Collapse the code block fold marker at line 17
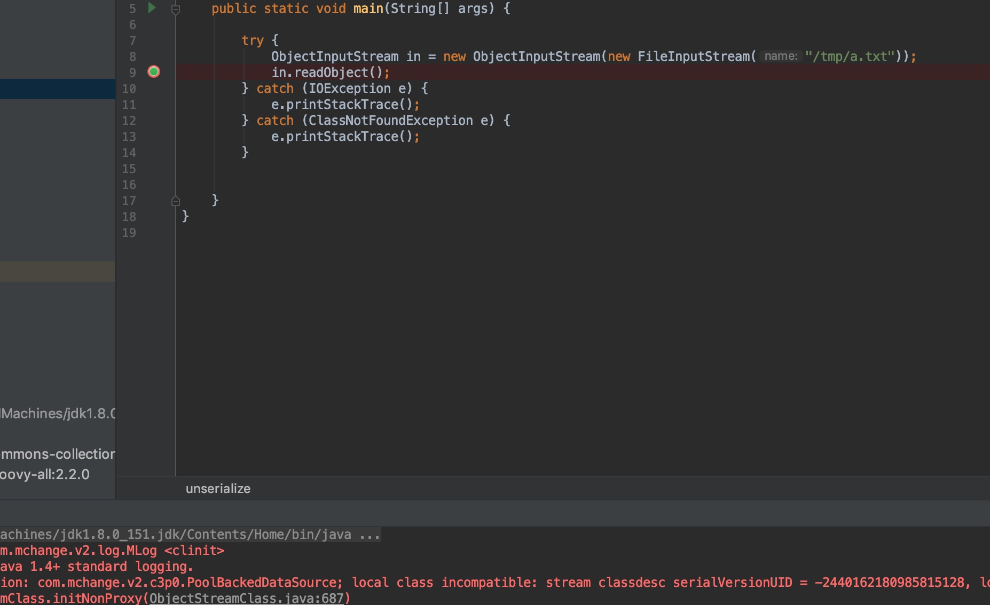The image size is (990, 605). (176, 201)
